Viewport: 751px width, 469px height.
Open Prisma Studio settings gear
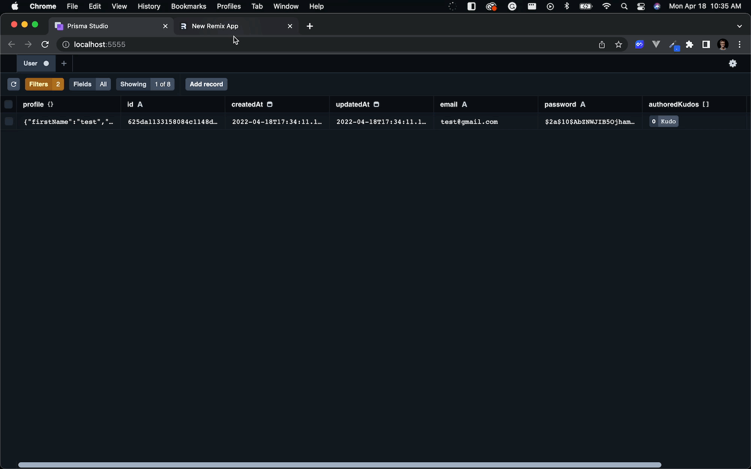pyautogui.click(x=733, y=63)
